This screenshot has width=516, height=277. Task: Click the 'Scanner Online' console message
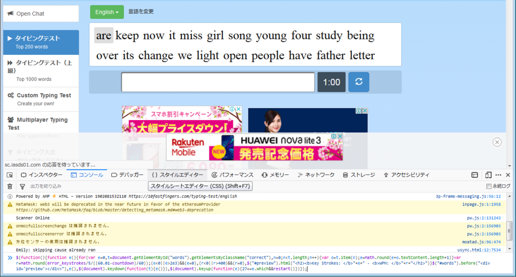point(33,218)
